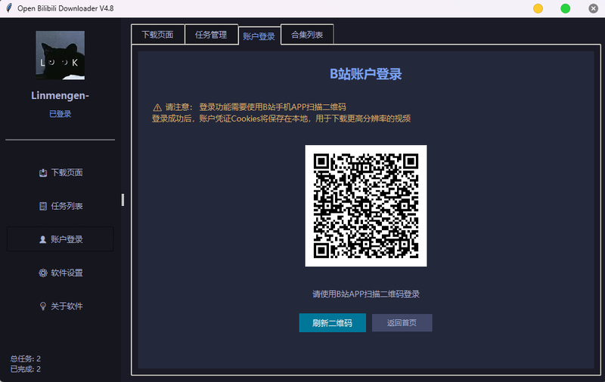The height and width of the screenshot is (382, 605).
Task: Open the 合集列表 tab
Action: click(x=307, y=35)
